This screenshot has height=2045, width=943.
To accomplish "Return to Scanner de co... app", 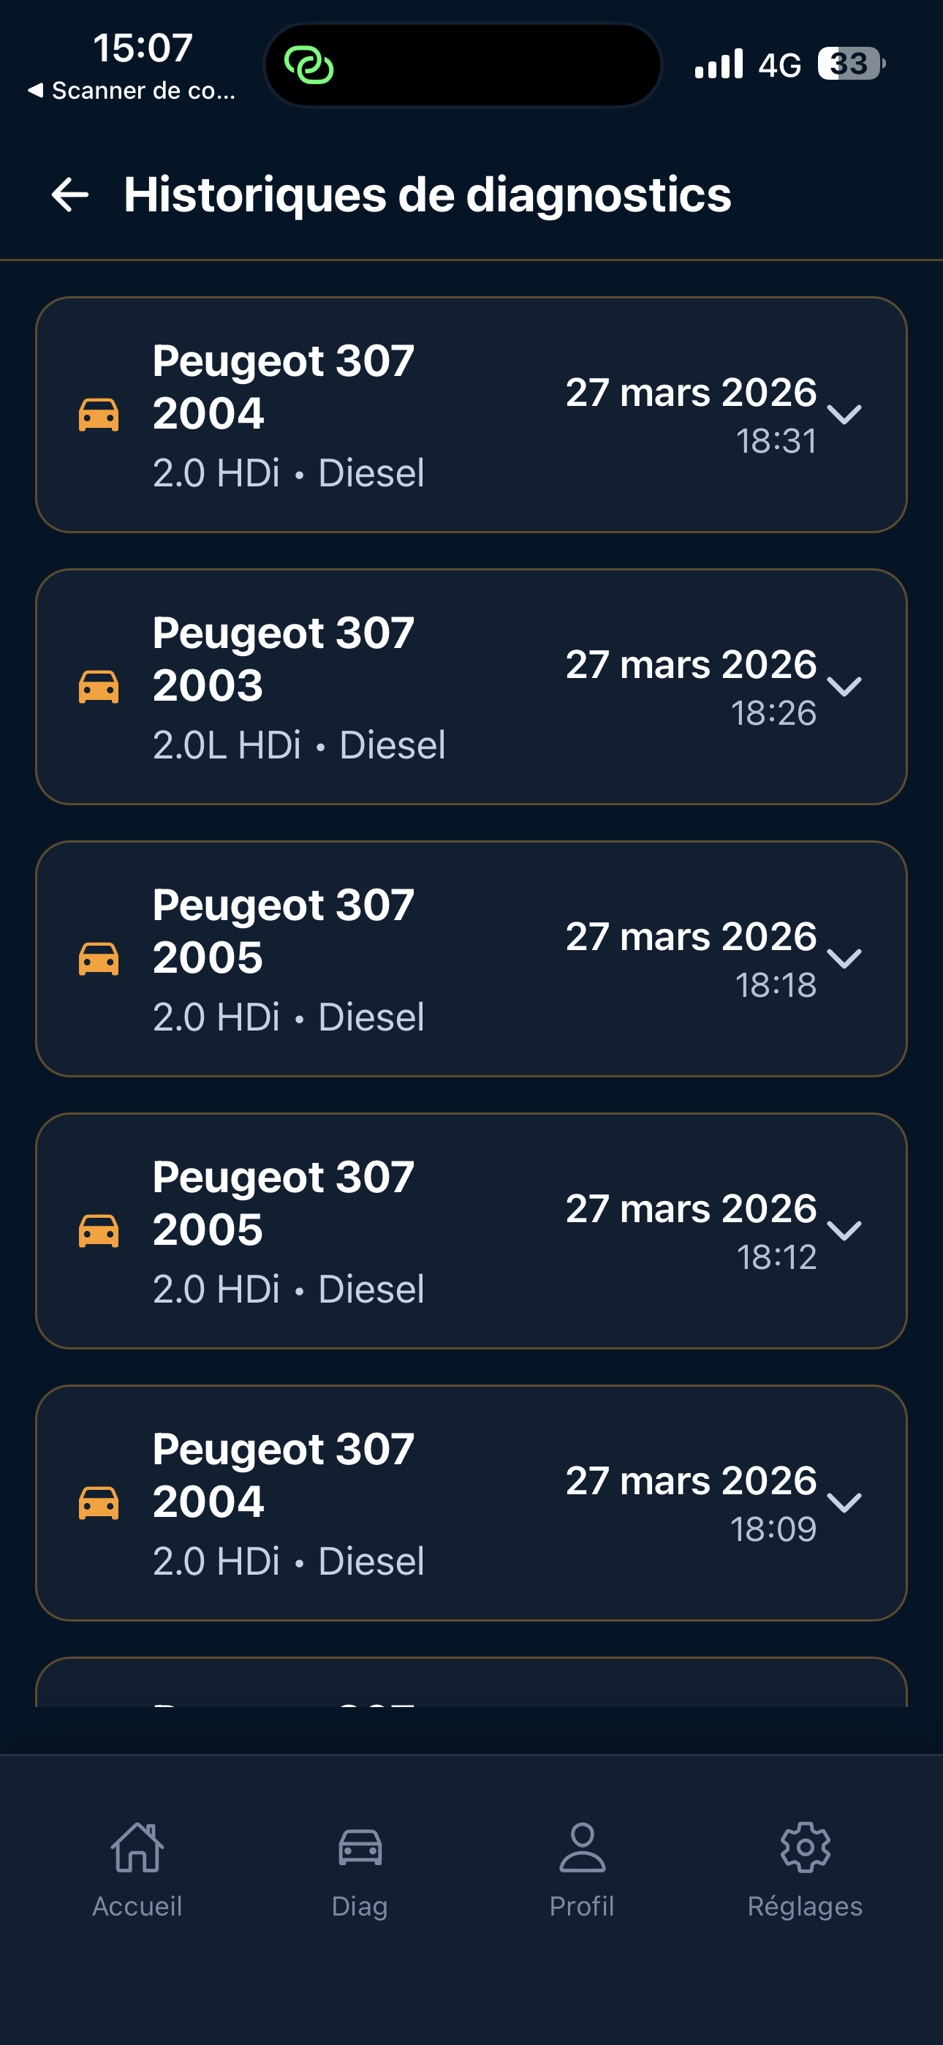I will (x=132, y=91).
